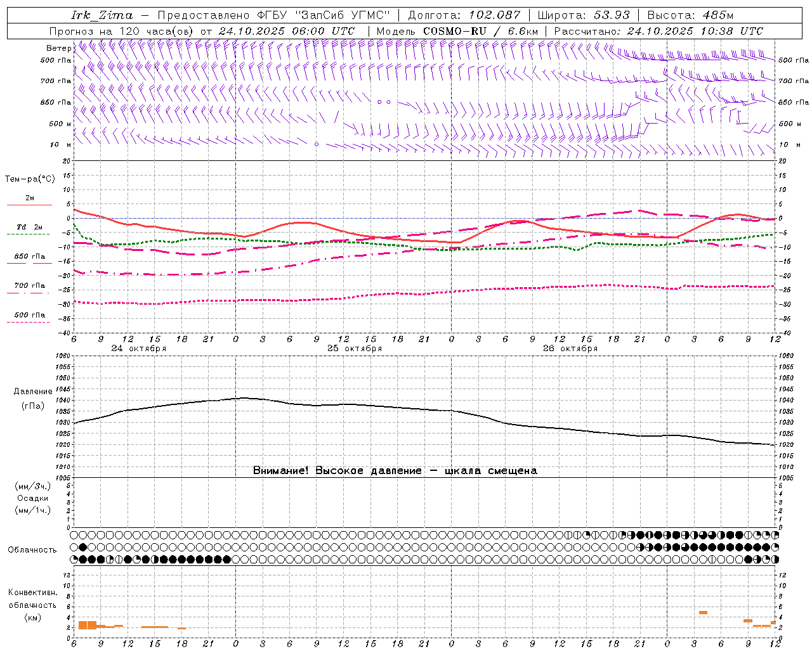Click the '850 гПа' temperature legend entry
This screenshot has width=812, height=649.
pos(30,257)
